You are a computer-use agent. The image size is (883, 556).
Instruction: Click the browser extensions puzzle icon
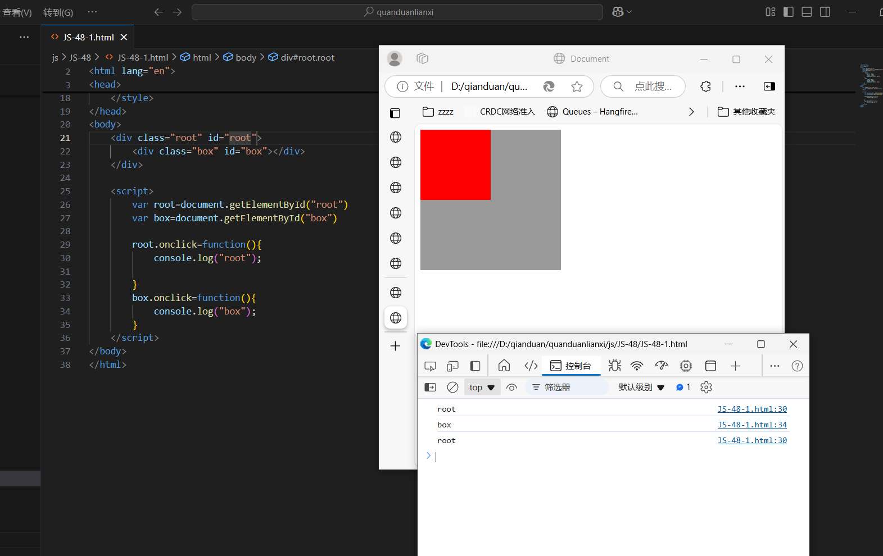[705, 86]
